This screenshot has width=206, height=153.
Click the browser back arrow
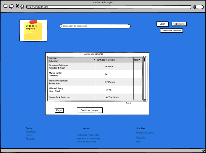(5, 6)
